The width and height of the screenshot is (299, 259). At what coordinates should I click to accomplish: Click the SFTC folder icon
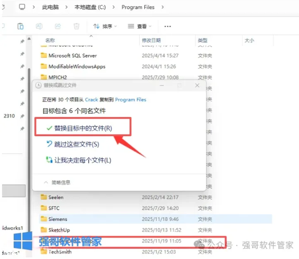43,208
